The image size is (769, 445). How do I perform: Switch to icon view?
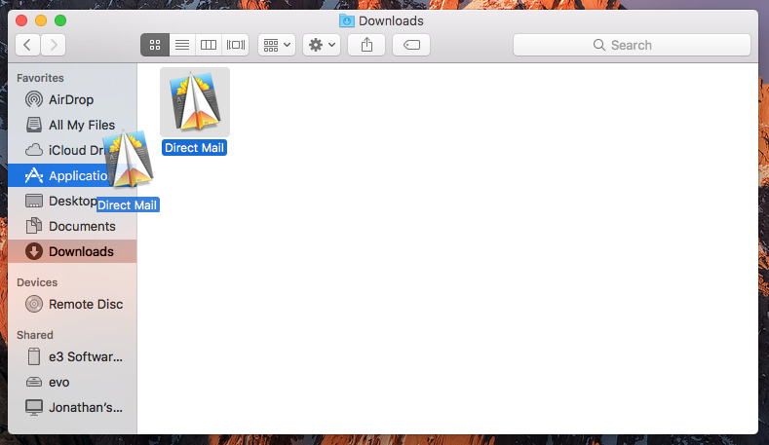(x=155, y=45)
